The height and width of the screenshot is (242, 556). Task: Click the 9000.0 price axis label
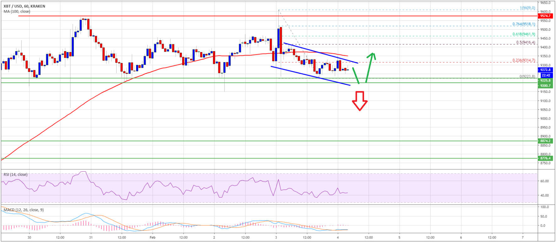point(545,119)
